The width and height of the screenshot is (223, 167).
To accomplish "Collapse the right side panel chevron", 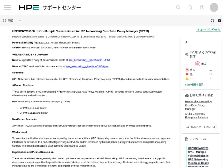I will pos(186,42).
